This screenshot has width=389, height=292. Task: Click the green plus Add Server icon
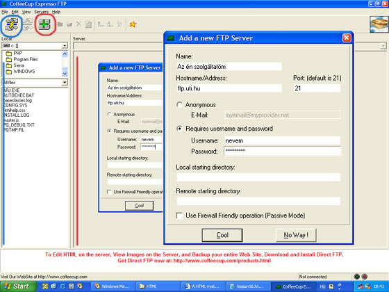click(x=44, y=24)
